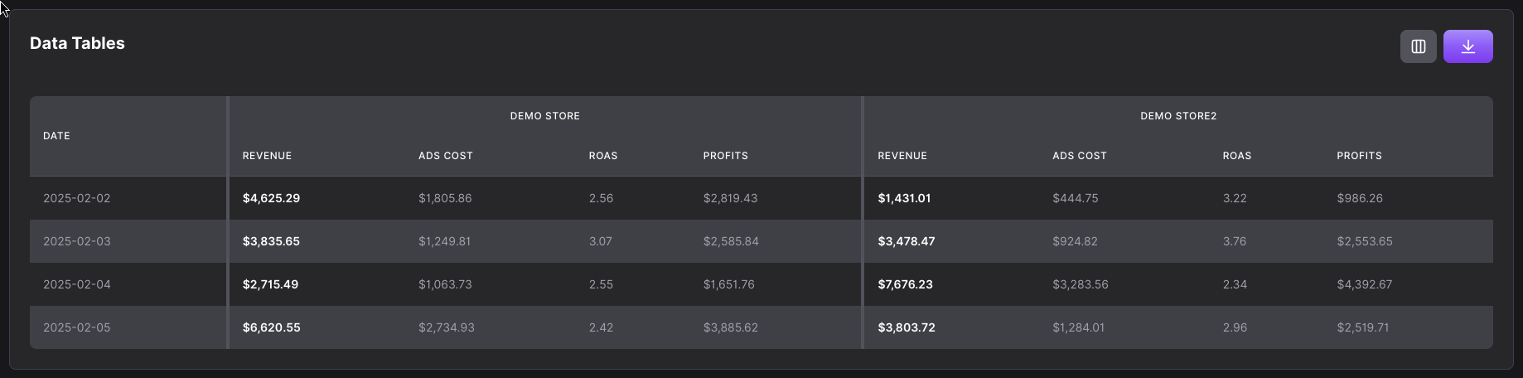1523x378 pixels.
Task: Sort by Demo Store ADS COST header
Action: pyautogui.click(x=445, y=156)
